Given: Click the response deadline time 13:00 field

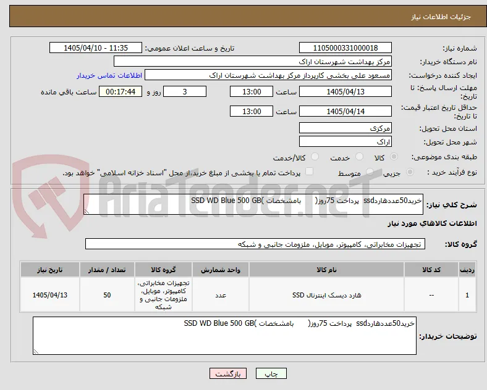Looking at the screenshot, I should point(252,92).
